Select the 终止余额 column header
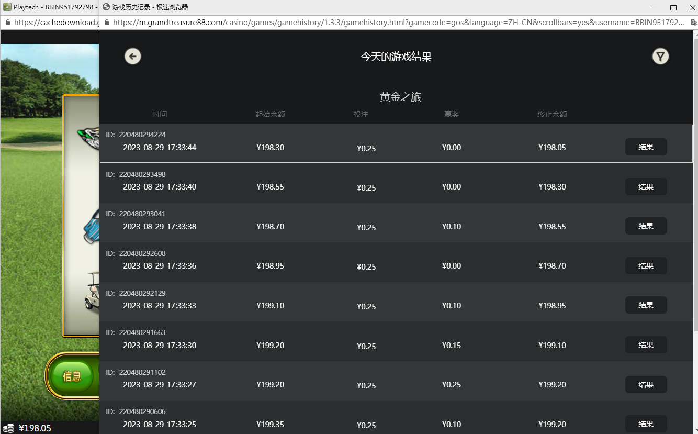The height and width of the screenshot is (434, 698). tap(552, 114)
